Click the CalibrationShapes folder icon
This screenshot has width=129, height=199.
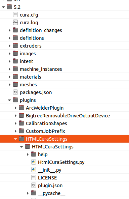pos(21,123)
